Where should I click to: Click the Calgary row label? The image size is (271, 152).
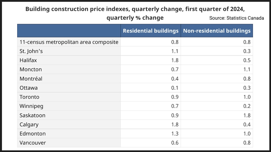29,125
